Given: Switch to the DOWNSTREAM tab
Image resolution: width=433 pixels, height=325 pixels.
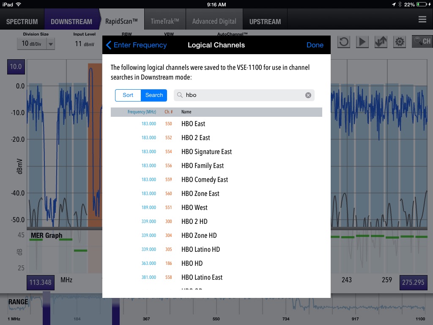Looking at the screenshot, I should (71, 22).
